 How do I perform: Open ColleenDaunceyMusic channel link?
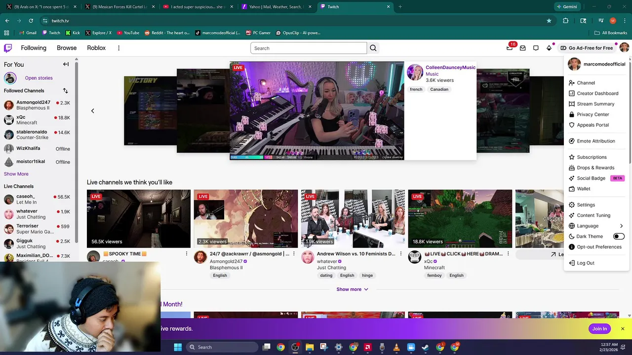[451, 68]
